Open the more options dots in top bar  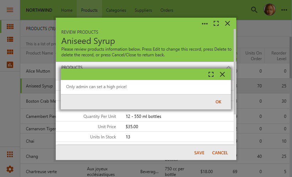pos(284,10)
